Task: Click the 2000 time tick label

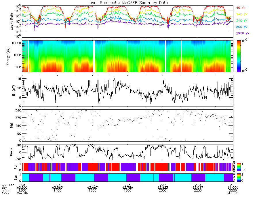Action: [x=163, y=190]
